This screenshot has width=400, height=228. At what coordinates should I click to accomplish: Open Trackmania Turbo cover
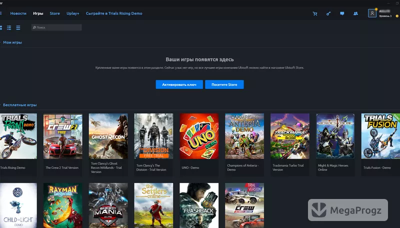pos(290,136)
